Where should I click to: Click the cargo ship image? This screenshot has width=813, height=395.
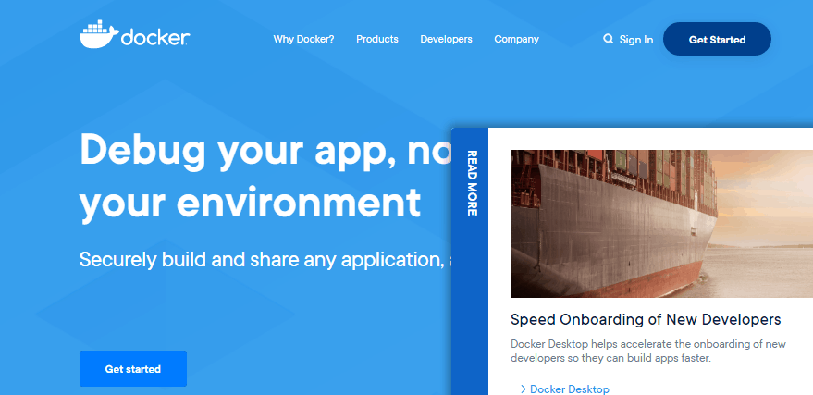click(661, 224)
